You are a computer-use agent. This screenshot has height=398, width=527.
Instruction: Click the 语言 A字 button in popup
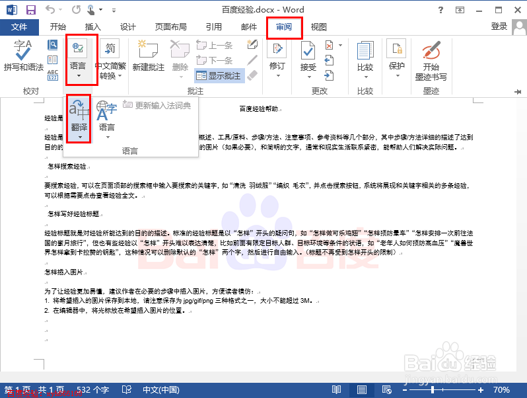107,116
